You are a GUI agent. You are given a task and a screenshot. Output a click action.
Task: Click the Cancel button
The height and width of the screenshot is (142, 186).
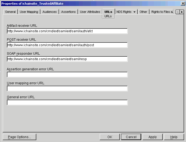pos(131,137)
